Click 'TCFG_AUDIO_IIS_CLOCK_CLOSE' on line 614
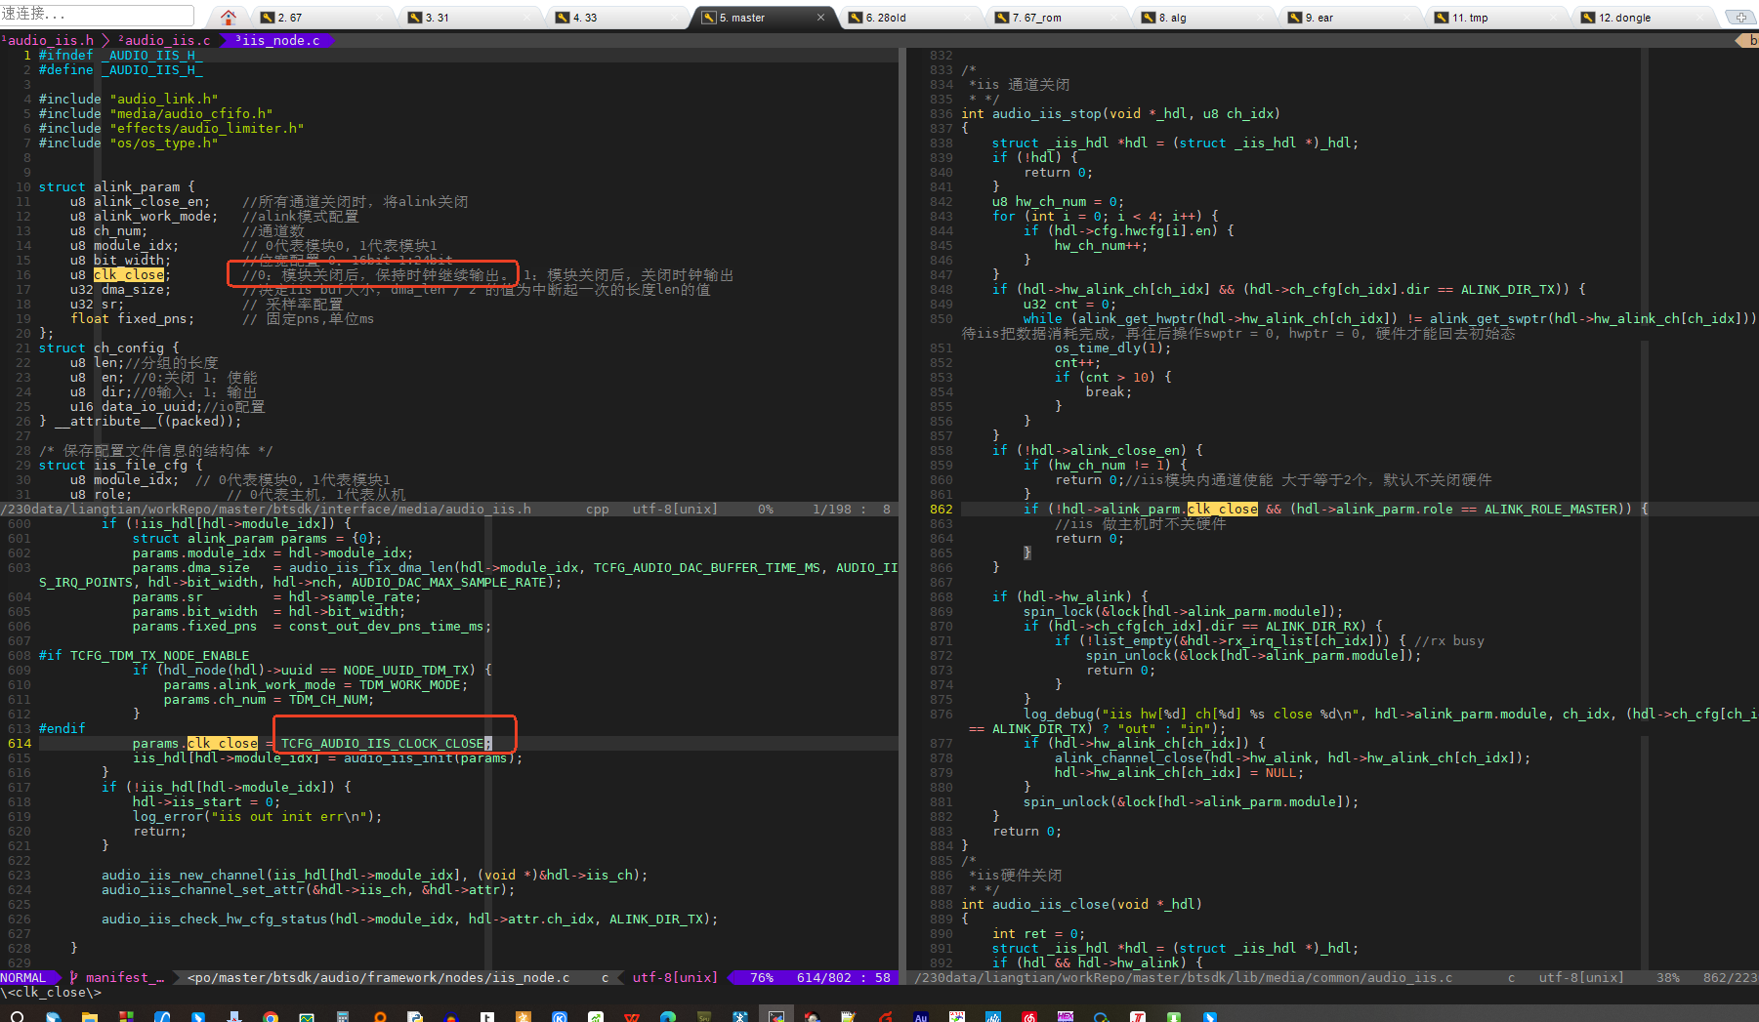The width and height of the screenshot is (1759, 1022). [383, 743]
